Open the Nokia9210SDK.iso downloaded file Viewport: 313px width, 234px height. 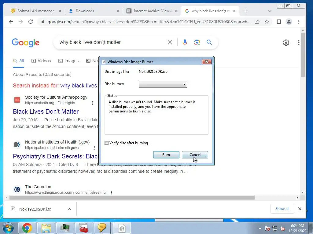pyautogui.click(x=35, y=209)
